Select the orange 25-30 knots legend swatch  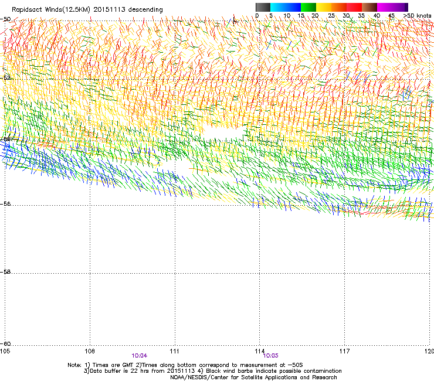(x=339, y=7)
